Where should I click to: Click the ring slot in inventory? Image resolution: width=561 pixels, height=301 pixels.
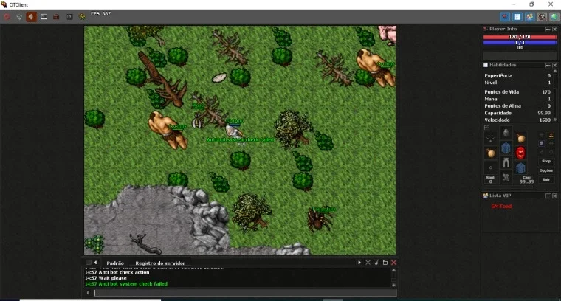tap(491, 167)
